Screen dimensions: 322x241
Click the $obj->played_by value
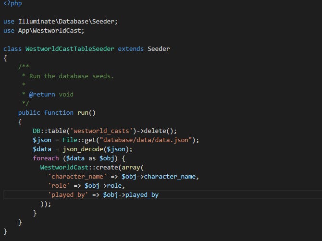[131, 194]
